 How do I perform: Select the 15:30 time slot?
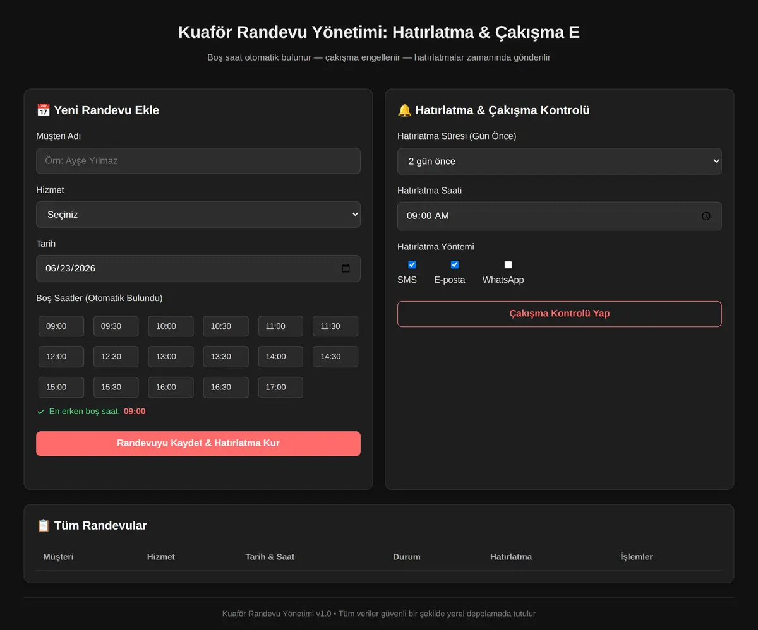116,387
